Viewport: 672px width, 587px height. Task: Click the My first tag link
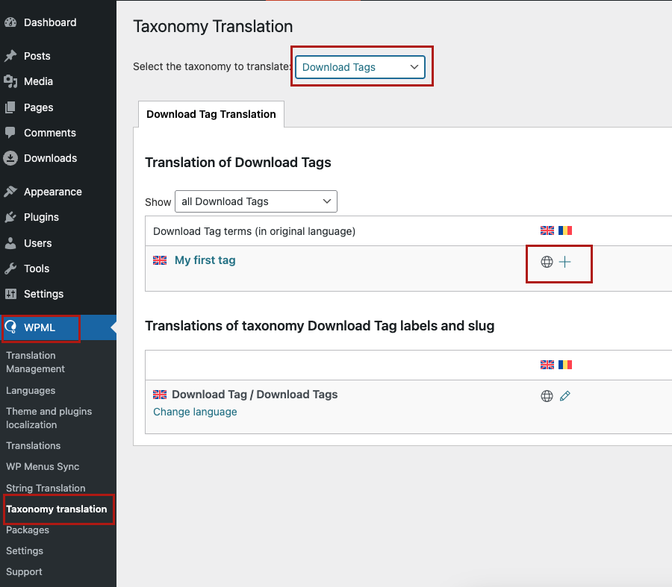[x=205, y=260]
